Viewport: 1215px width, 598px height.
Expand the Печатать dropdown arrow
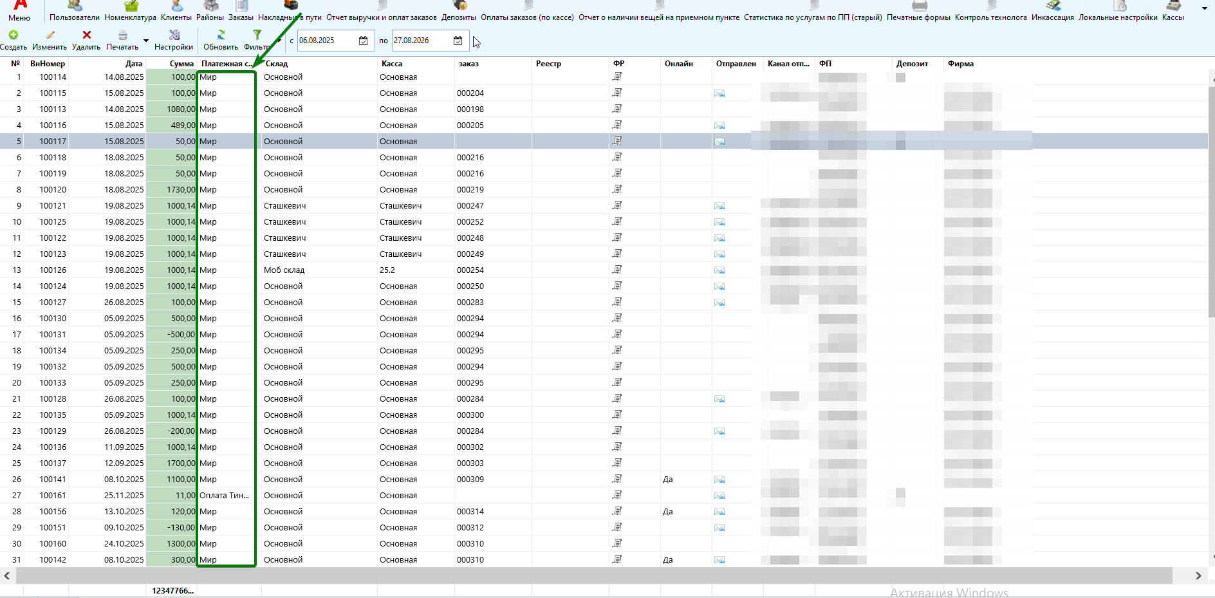pos(146,41)
